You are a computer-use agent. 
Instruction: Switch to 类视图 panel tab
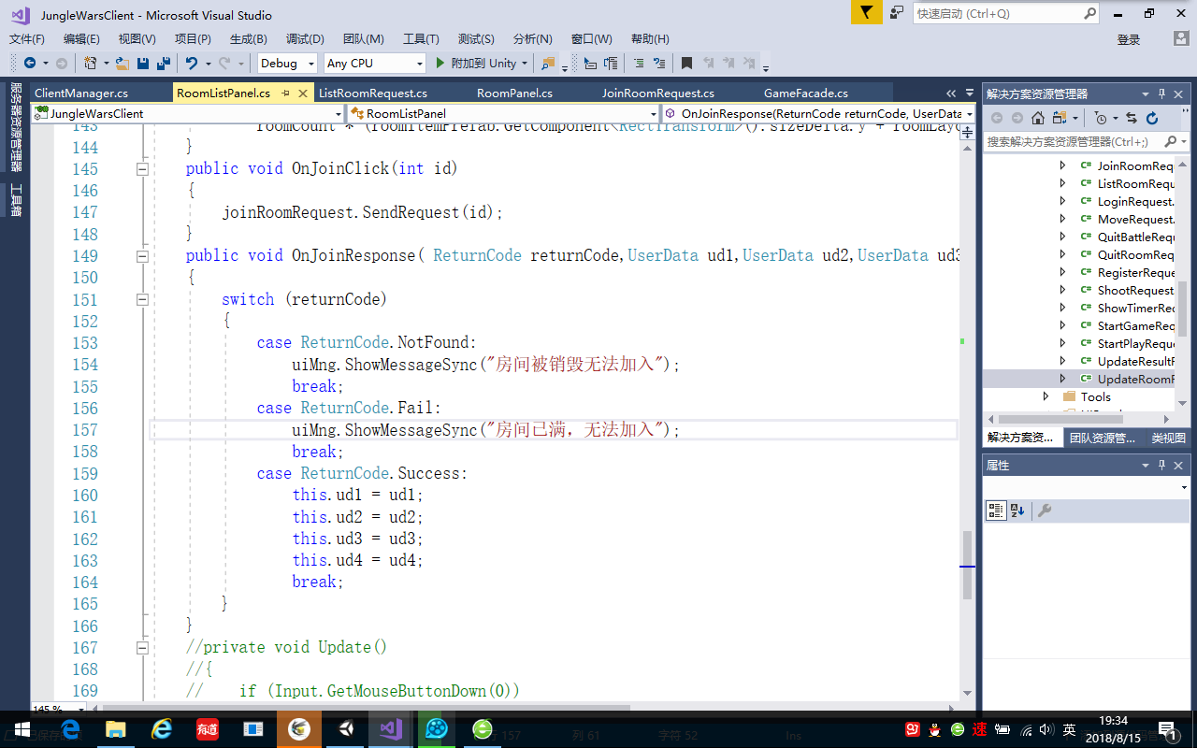[x=1168, y=438]
